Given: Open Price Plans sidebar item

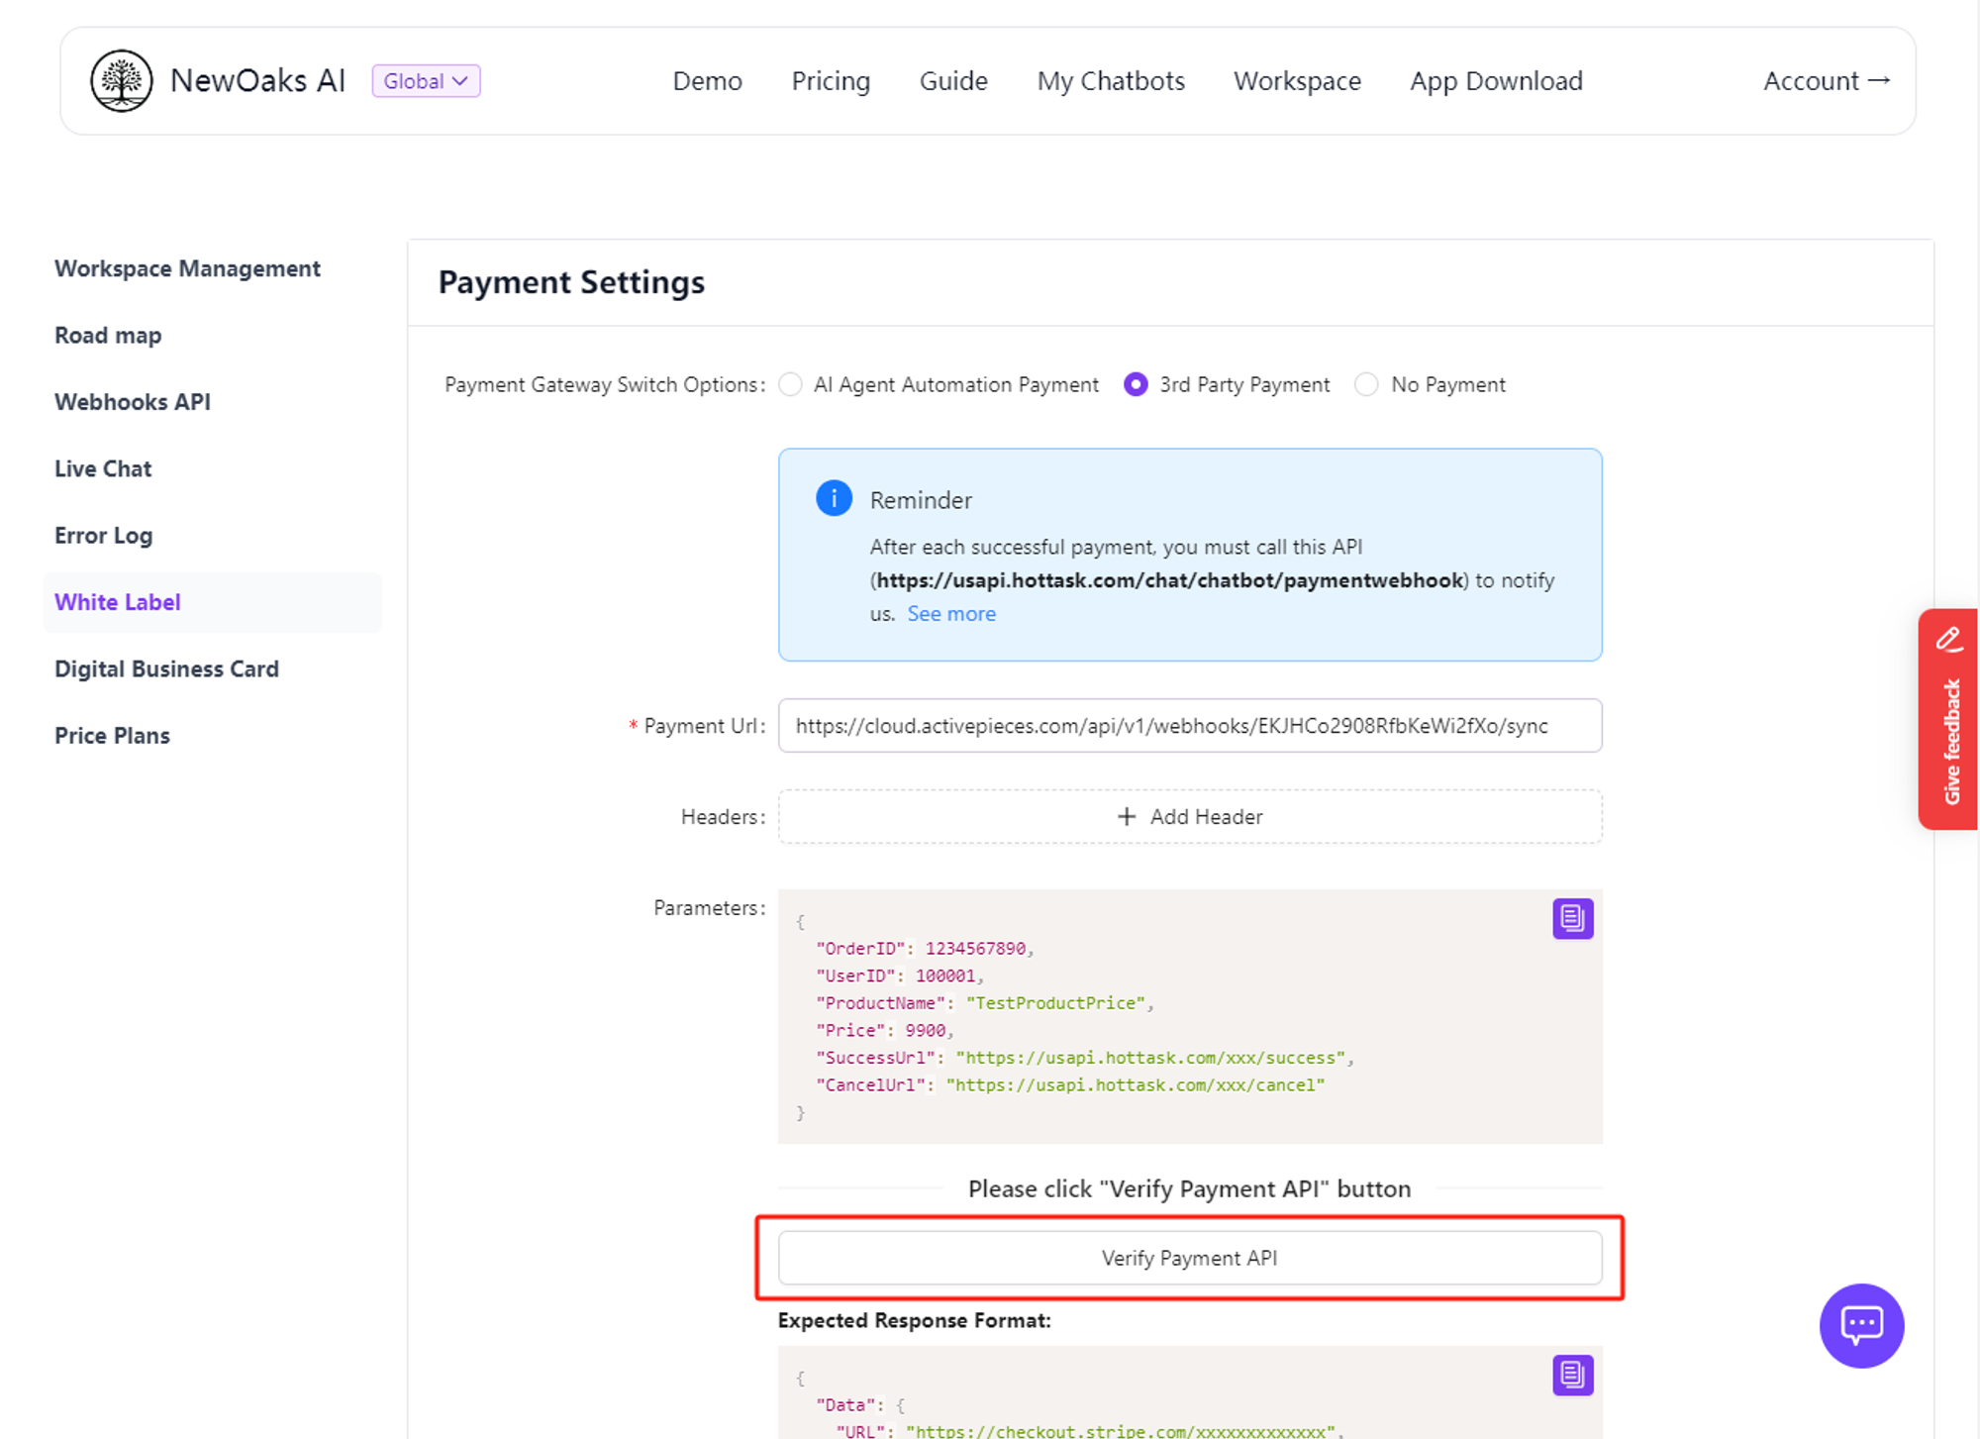Looking at the screenshot, I should pos(112,736).
